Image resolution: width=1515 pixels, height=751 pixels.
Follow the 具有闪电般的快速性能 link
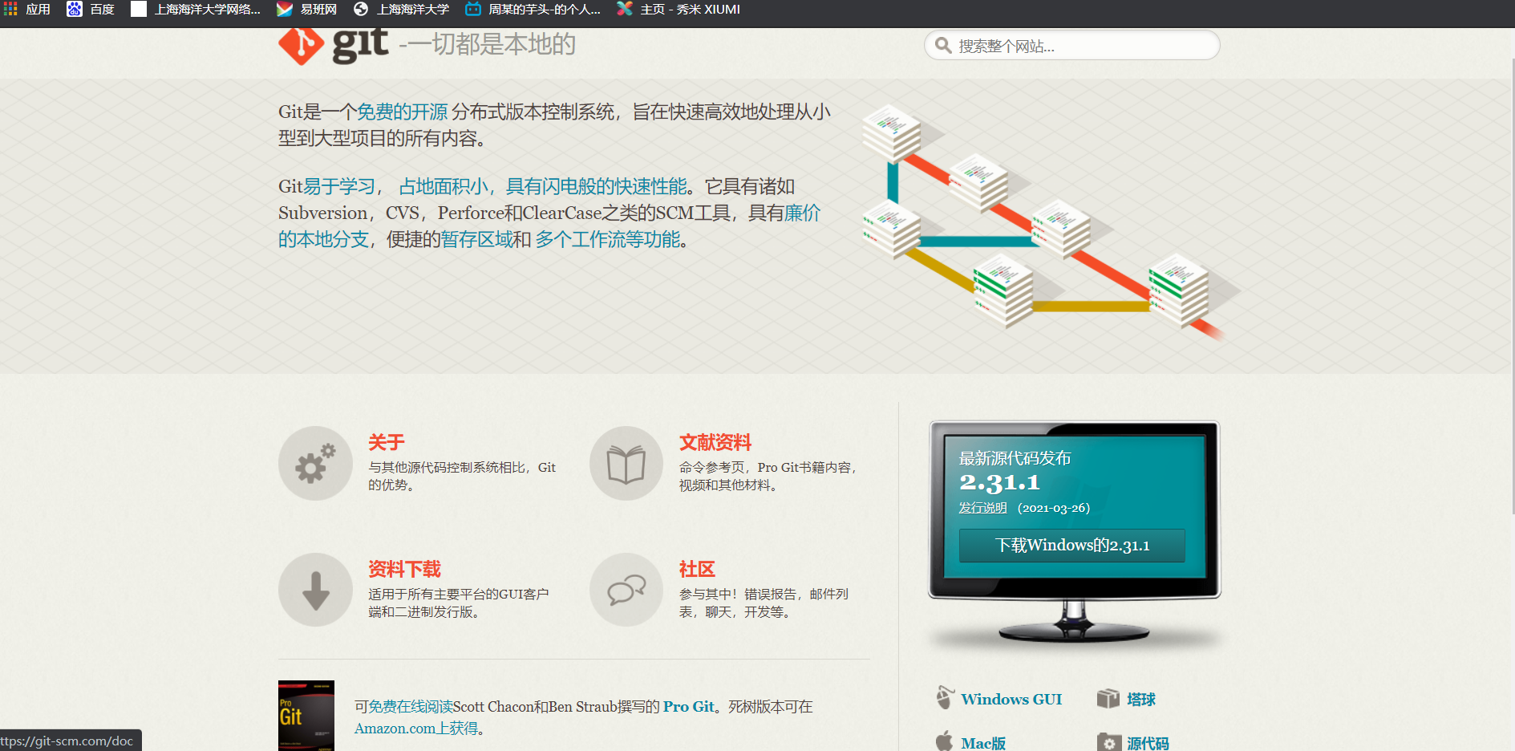(597, 186)
